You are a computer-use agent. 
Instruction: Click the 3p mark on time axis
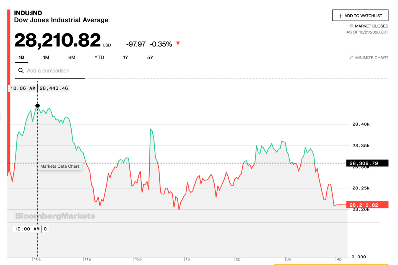coord(288,259)
